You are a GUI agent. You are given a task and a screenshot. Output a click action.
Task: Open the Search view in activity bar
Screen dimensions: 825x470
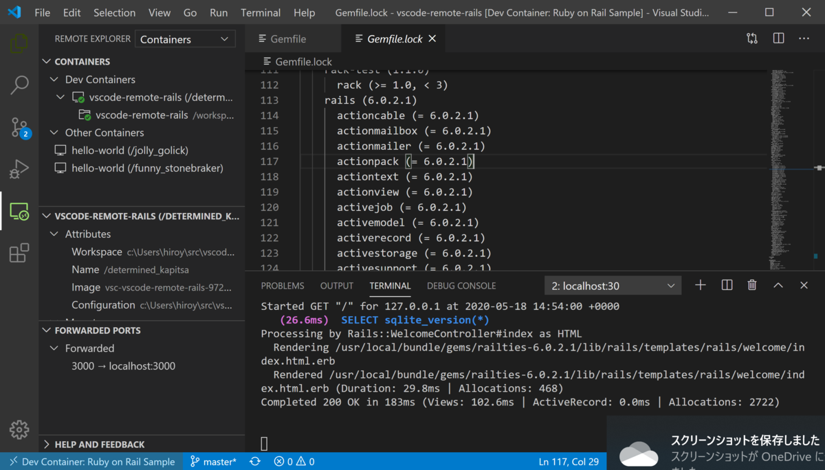click(19, 85)
